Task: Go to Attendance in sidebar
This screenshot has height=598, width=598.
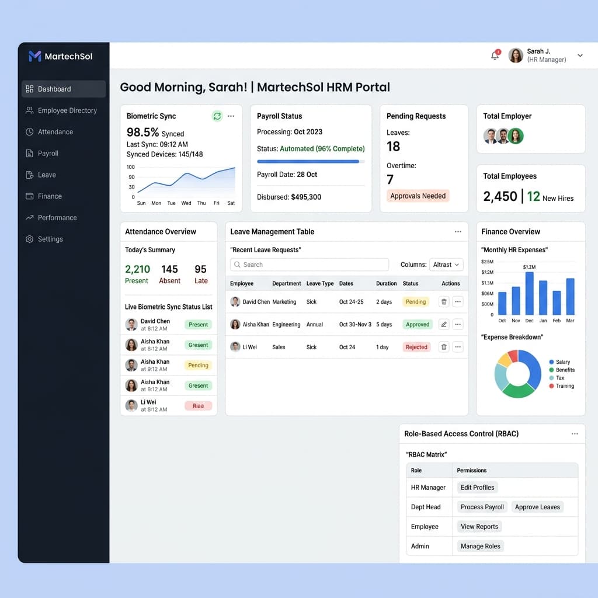Action: [64, 131]
